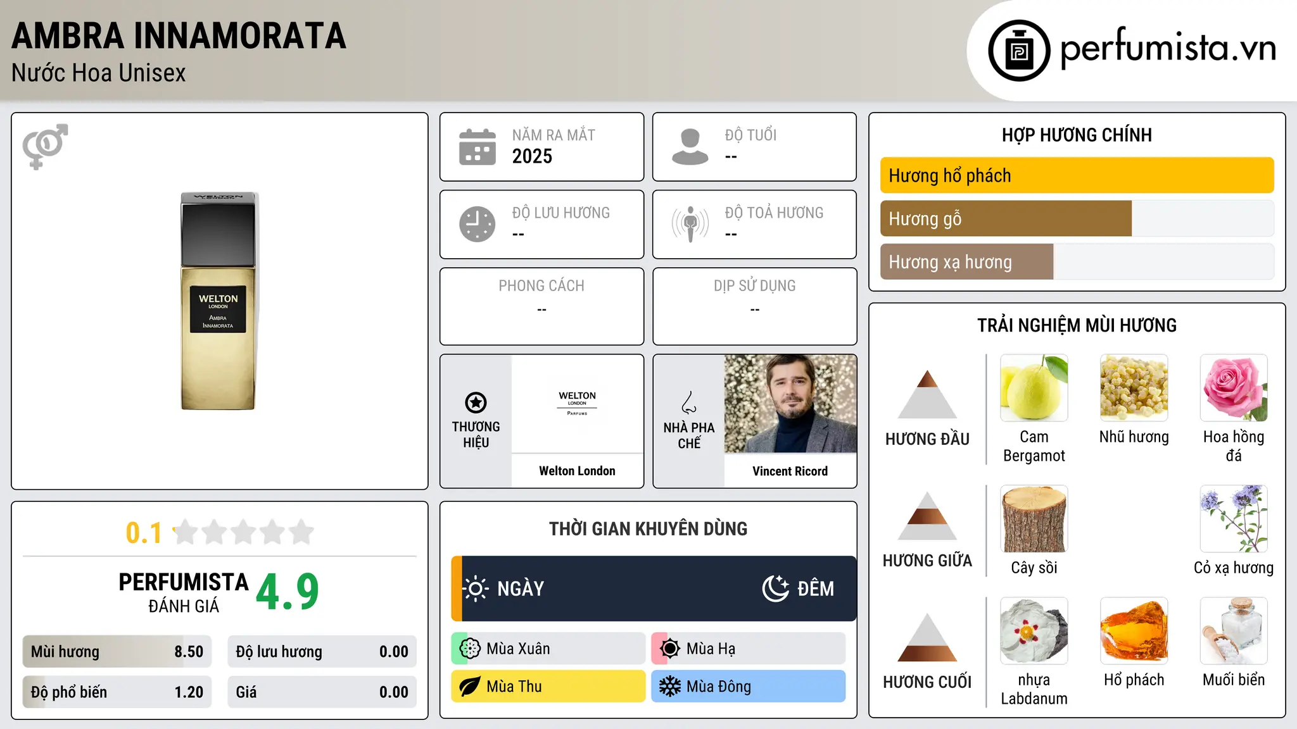Click the top note pyramid icon
Screen dimensions: 1297x729
tap(927, 394)
